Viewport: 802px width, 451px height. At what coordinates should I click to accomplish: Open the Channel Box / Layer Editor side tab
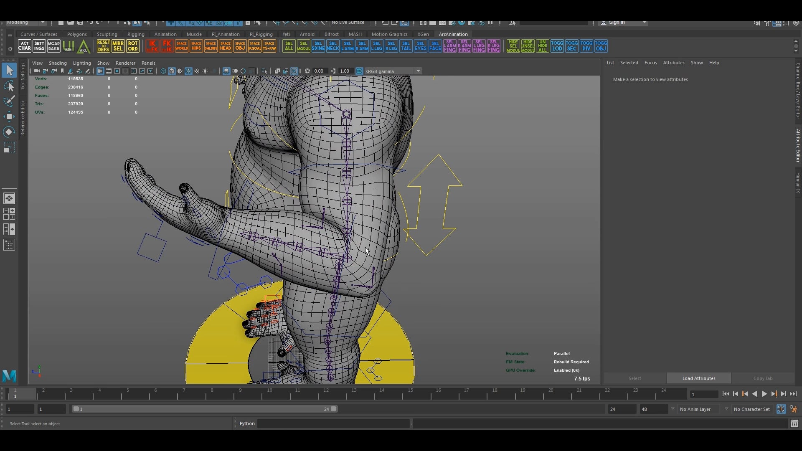[x=797, y=91]
